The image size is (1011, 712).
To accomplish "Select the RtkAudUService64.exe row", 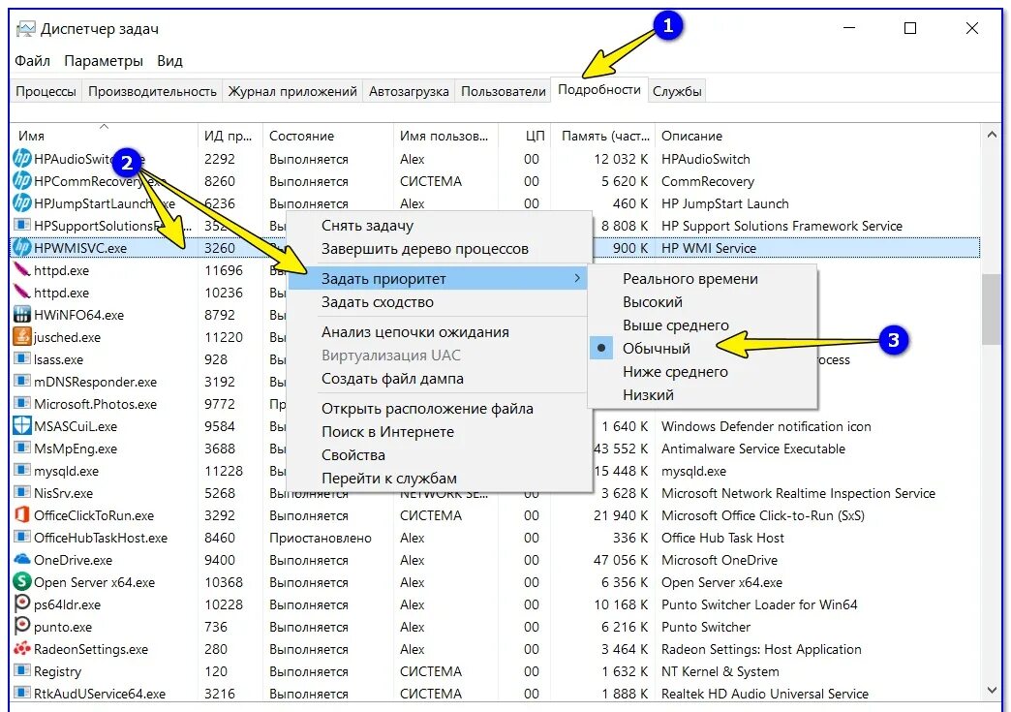I will (495, 694).
